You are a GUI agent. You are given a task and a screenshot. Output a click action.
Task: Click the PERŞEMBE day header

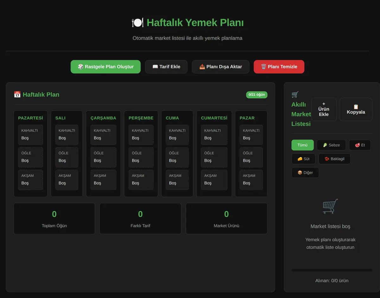tap(141, 118)
